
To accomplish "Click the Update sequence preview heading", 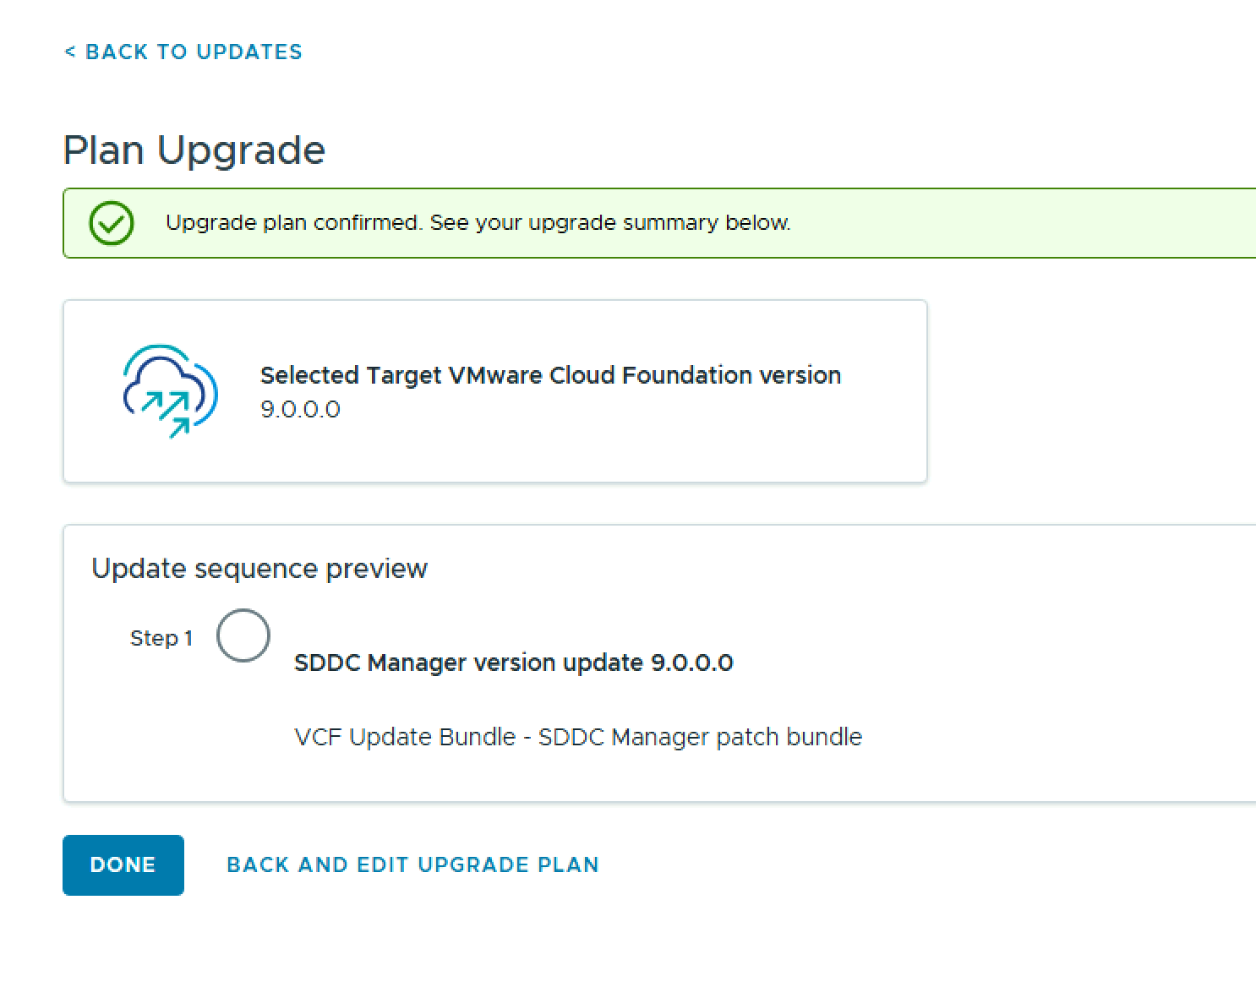I will click(x=259, y=569).
